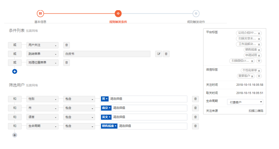The image size is (279, 149).
Task: Delete the 用户关注 condition row
Action: (x=66, y=45)
